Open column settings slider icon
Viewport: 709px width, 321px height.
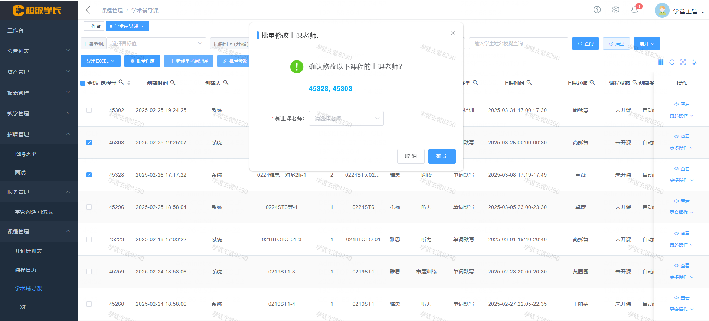coord(694,62)
